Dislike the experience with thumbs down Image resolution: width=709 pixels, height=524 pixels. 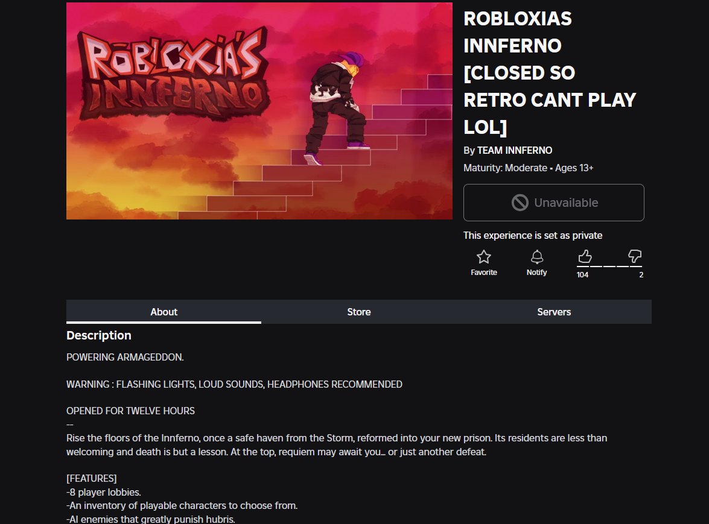635,256
